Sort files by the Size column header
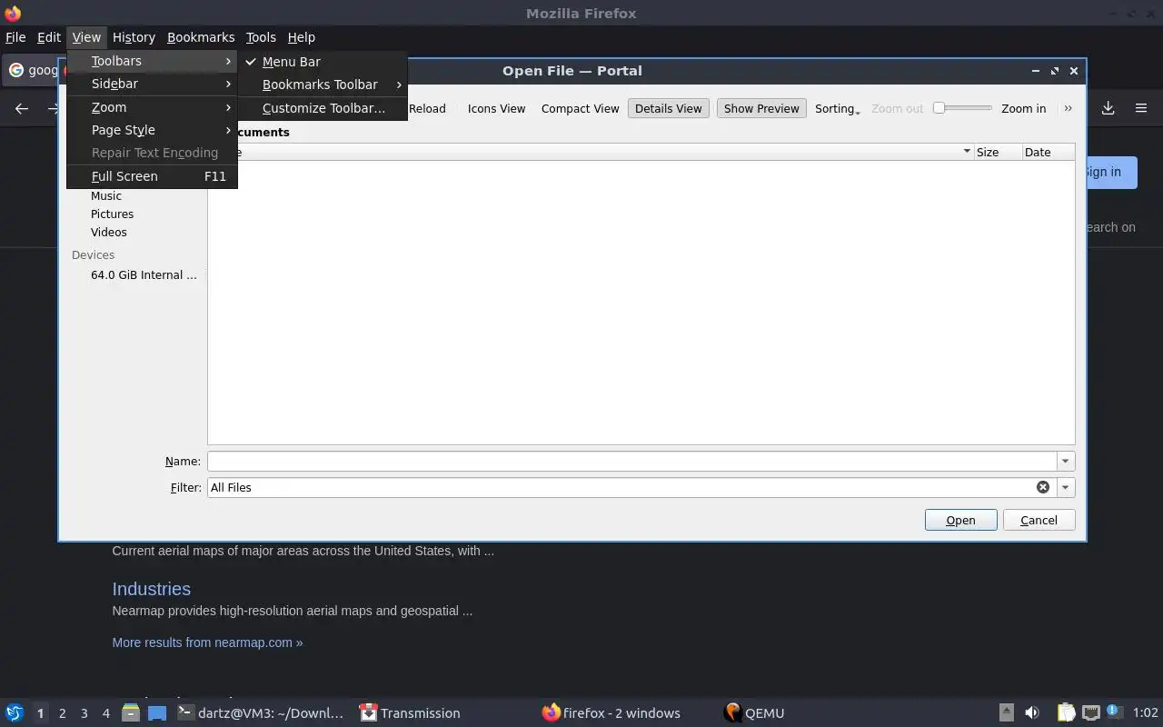This screenshot has width=1163, height=727. [998, 152]
